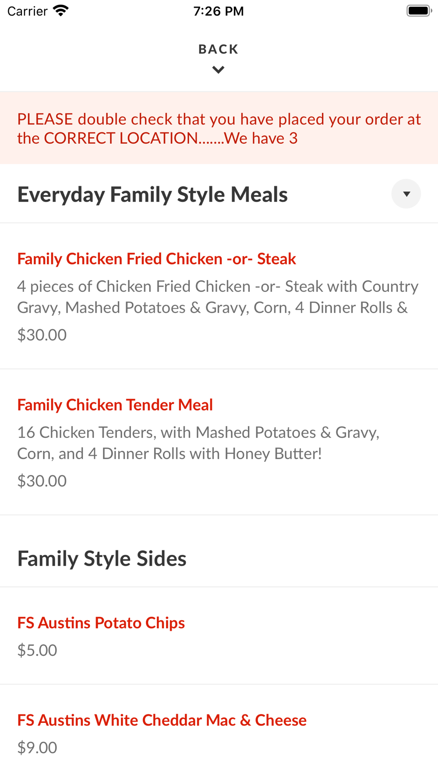
Task: Tap the $5.00 Potato Chips price
Action: click(37, 650)
